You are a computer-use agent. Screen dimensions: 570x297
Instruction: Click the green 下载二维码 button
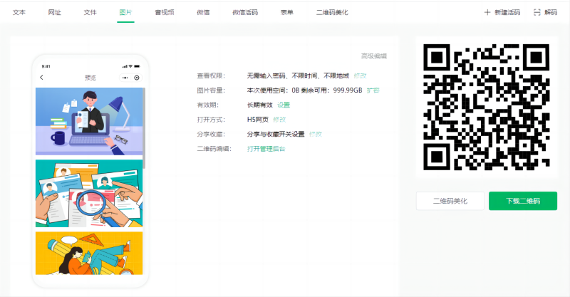(x=522, y=201)
